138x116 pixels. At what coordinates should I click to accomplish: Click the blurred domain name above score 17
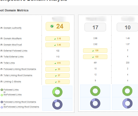pyautogui.click(x=96, y=19)
